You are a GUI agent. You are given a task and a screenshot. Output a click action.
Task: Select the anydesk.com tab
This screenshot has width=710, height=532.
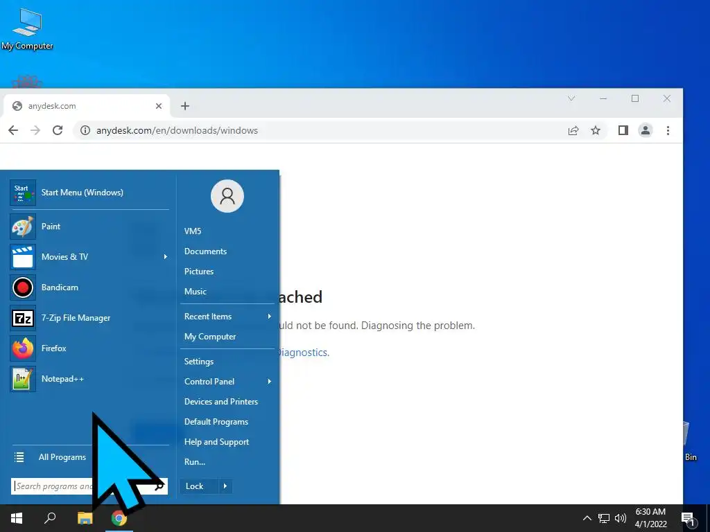pos(87,106)
